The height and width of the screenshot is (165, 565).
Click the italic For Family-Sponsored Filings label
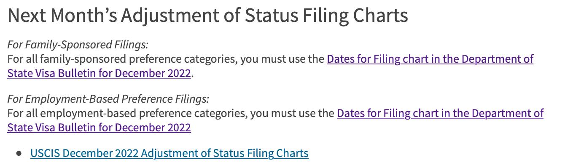coord(78,45)
